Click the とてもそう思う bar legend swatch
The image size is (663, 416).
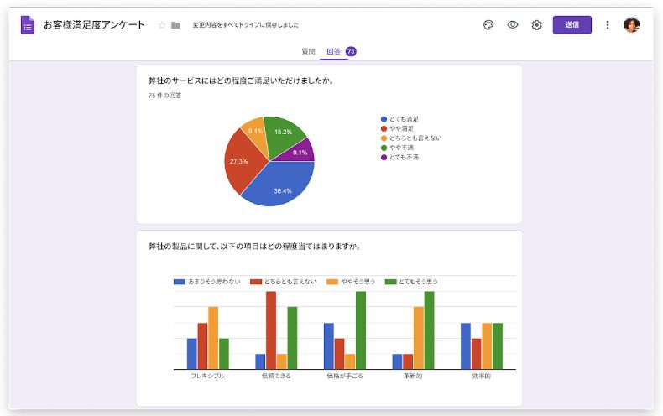tap(391, 282)
